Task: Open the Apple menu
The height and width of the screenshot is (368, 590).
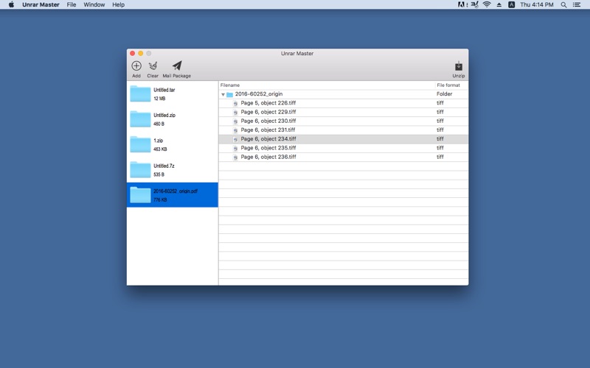Action: tap(11, 4)
